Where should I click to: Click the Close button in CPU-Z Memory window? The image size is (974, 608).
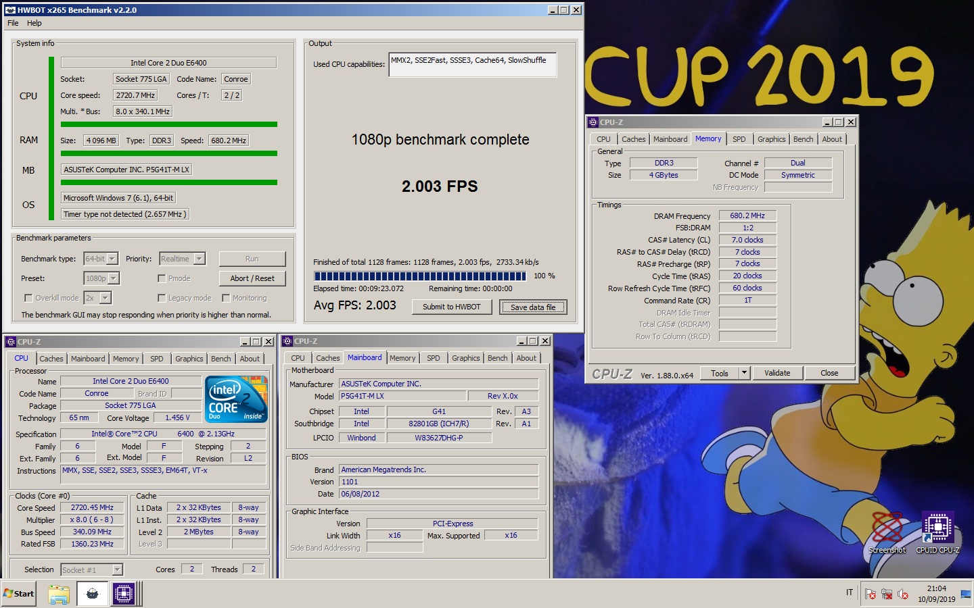[829, 373]
